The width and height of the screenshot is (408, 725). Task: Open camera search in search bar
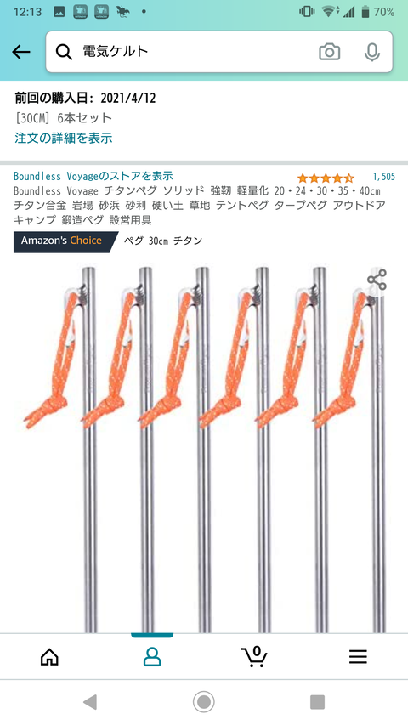click(329, 52)
